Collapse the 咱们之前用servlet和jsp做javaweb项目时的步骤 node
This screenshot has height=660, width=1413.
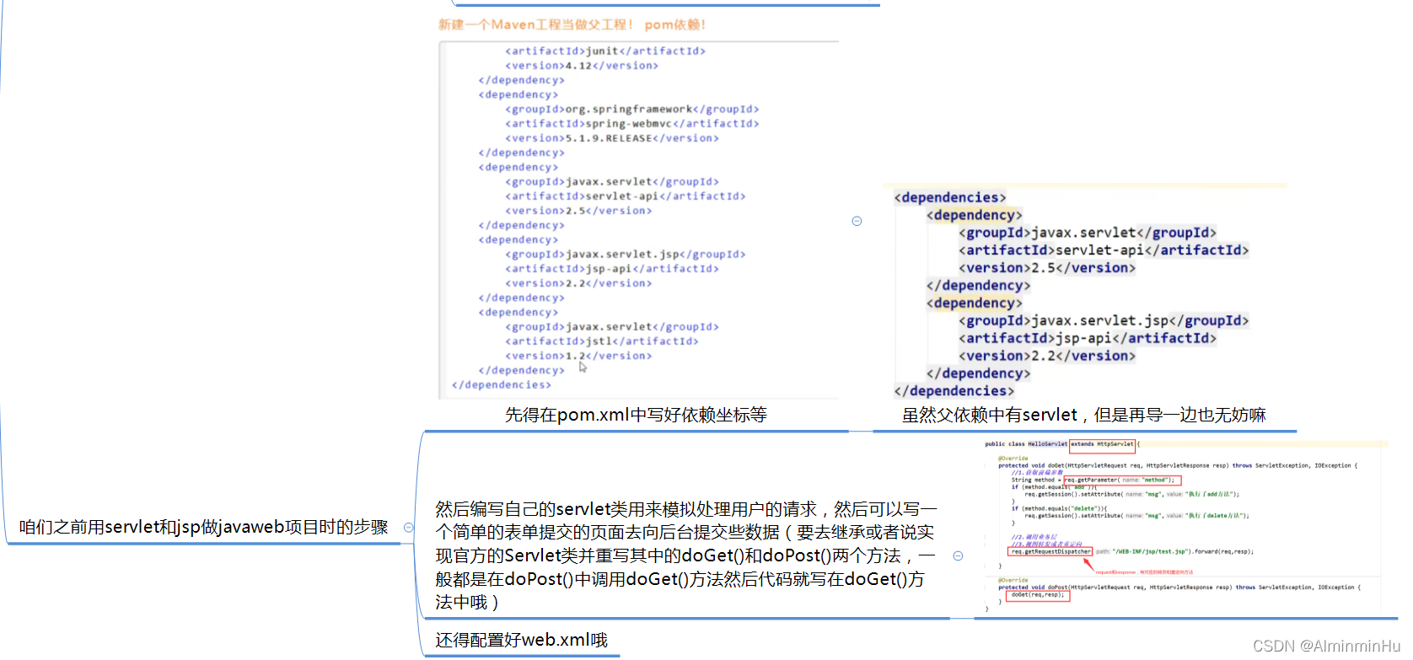(x=409, y=528)
